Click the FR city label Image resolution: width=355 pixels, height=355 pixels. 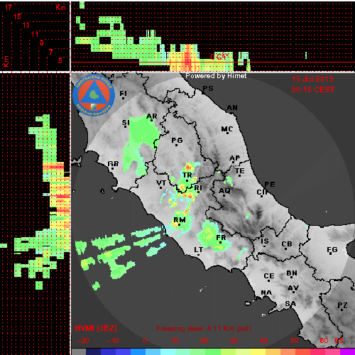click(221, 237)
